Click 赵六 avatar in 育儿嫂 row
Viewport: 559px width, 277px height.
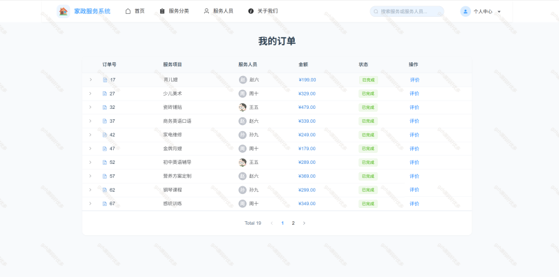242,80
